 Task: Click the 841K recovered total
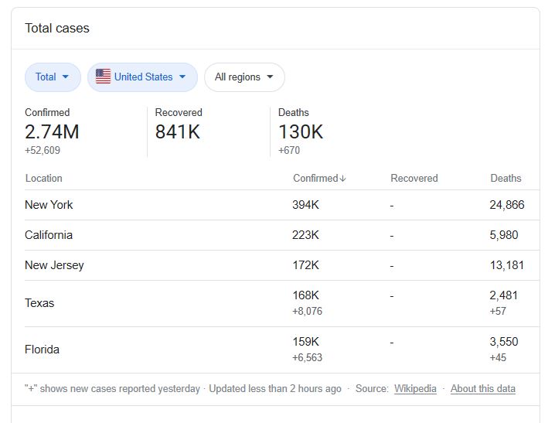pos(178,131)
